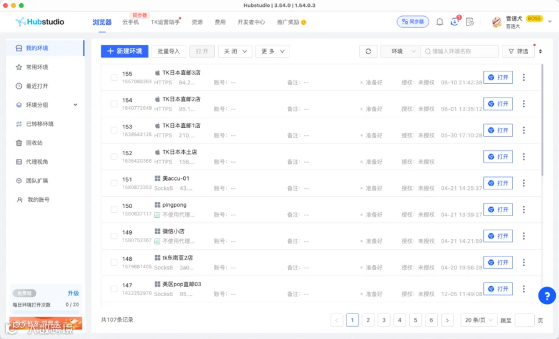This screenshot has width=559, height=339.
Task: Open the 开发者中心 tab
Action: (x=252, y=22)
